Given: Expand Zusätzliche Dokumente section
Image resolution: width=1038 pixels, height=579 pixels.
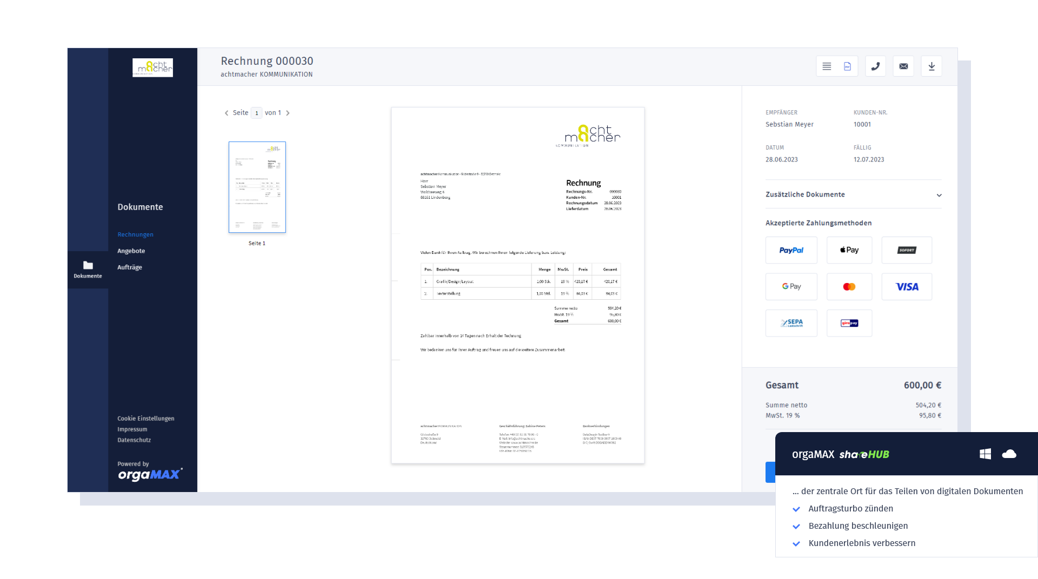Looking at the screenshot, I should 853,194.
